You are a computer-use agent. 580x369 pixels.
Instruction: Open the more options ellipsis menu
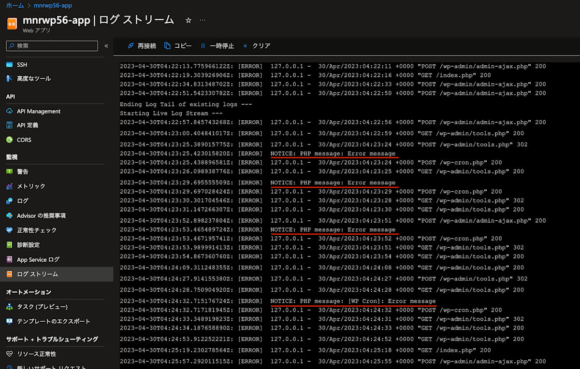[203, 20]
